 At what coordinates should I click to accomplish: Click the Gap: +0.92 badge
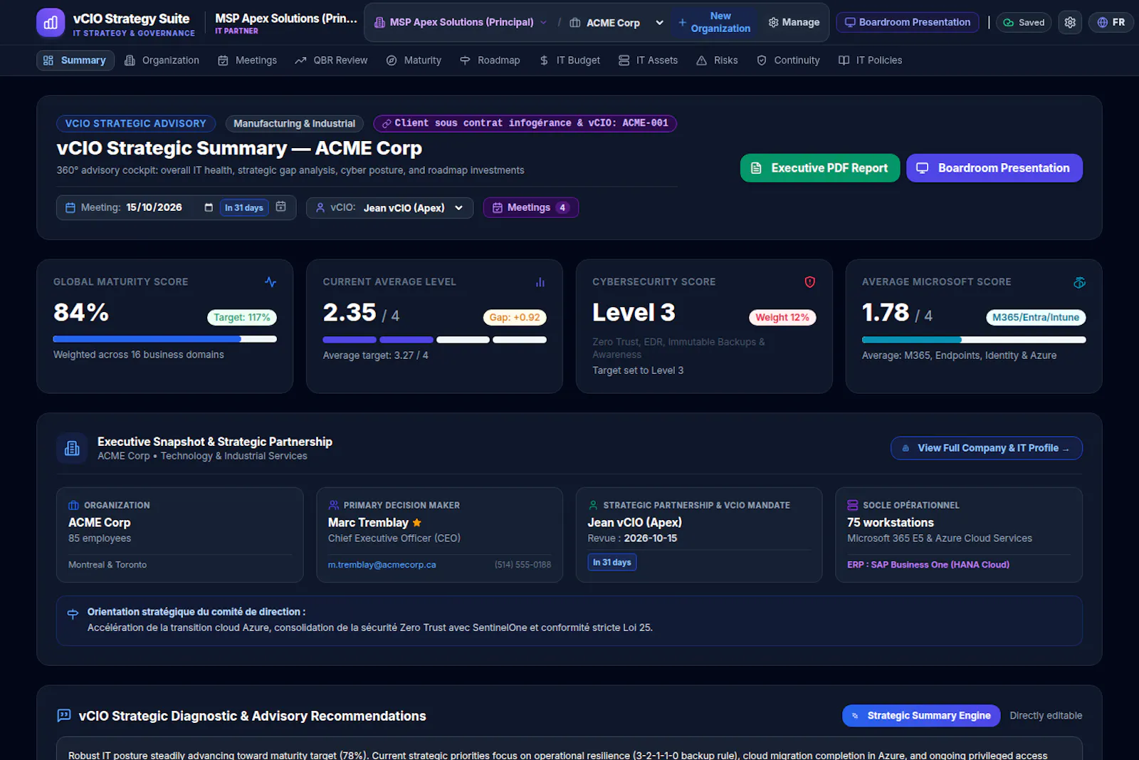click(515, 318)
